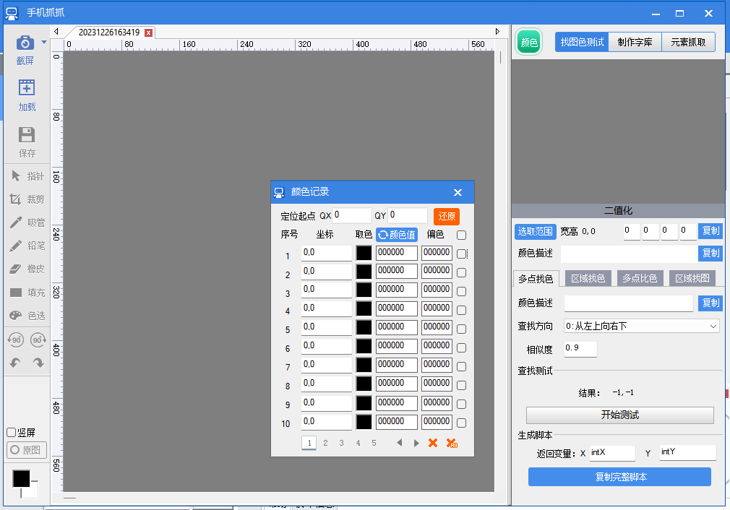730x510 pixels.
Task: Switch to the region color search tab
Action: [588, 278]
